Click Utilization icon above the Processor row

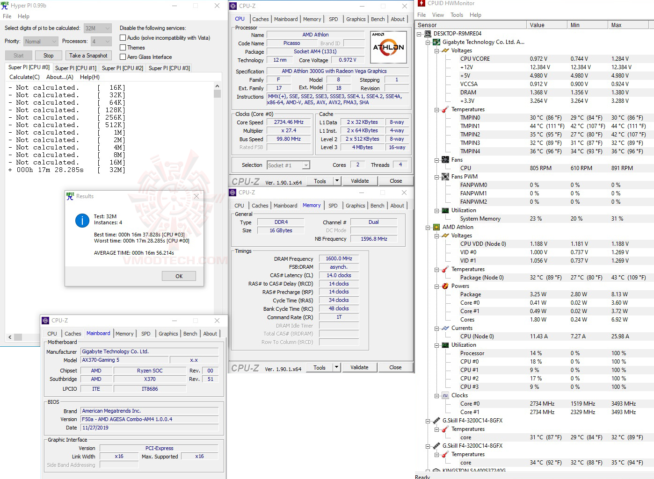(445, 345)
